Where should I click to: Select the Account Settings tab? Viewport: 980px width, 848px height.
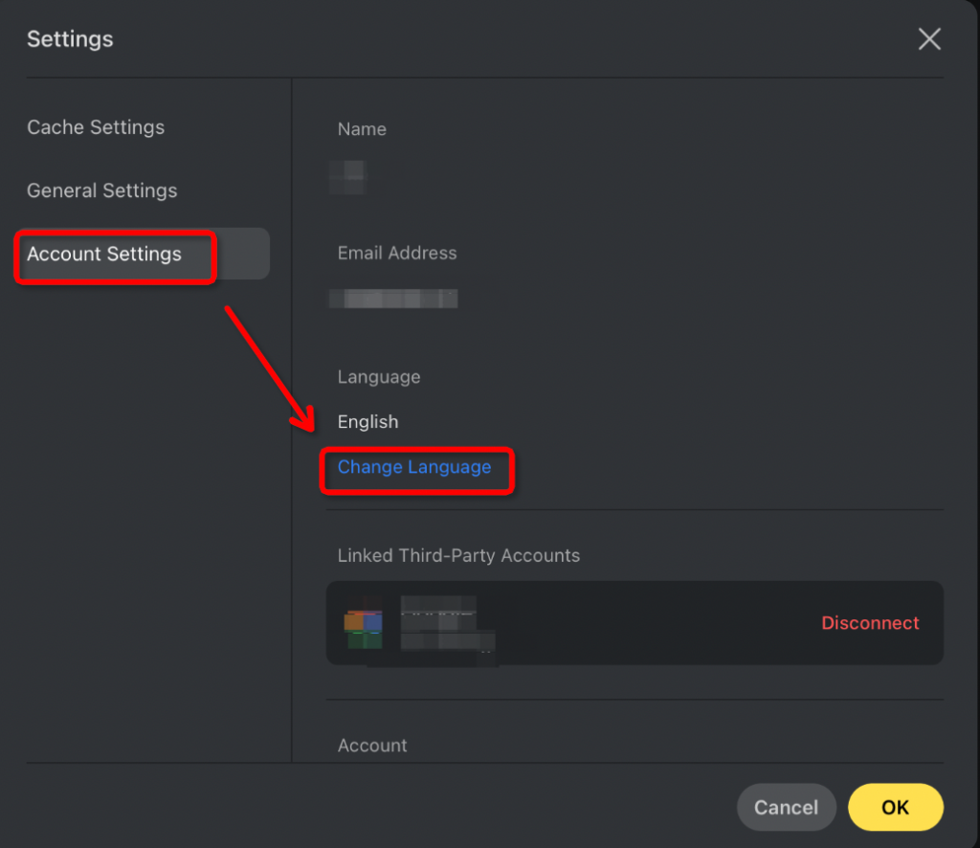coord(104,254)
